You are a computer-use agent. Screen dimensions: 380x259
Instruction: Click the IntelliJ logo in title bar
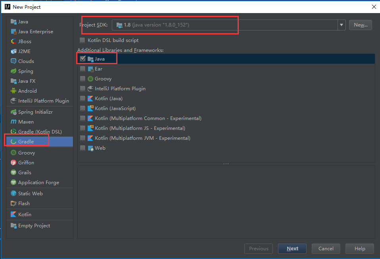click(x=8, y=7)
